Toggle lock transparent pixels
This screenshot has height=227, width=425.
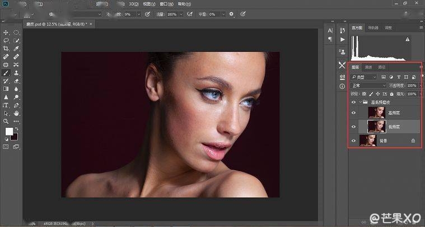click(x=364, y=94)
